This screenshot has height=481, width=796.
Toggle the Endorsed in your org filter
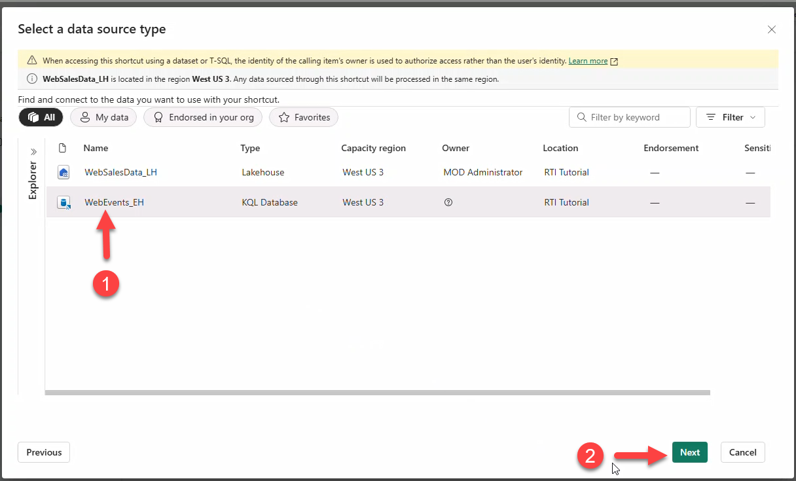pyautogui.click(x=202, y=117)
